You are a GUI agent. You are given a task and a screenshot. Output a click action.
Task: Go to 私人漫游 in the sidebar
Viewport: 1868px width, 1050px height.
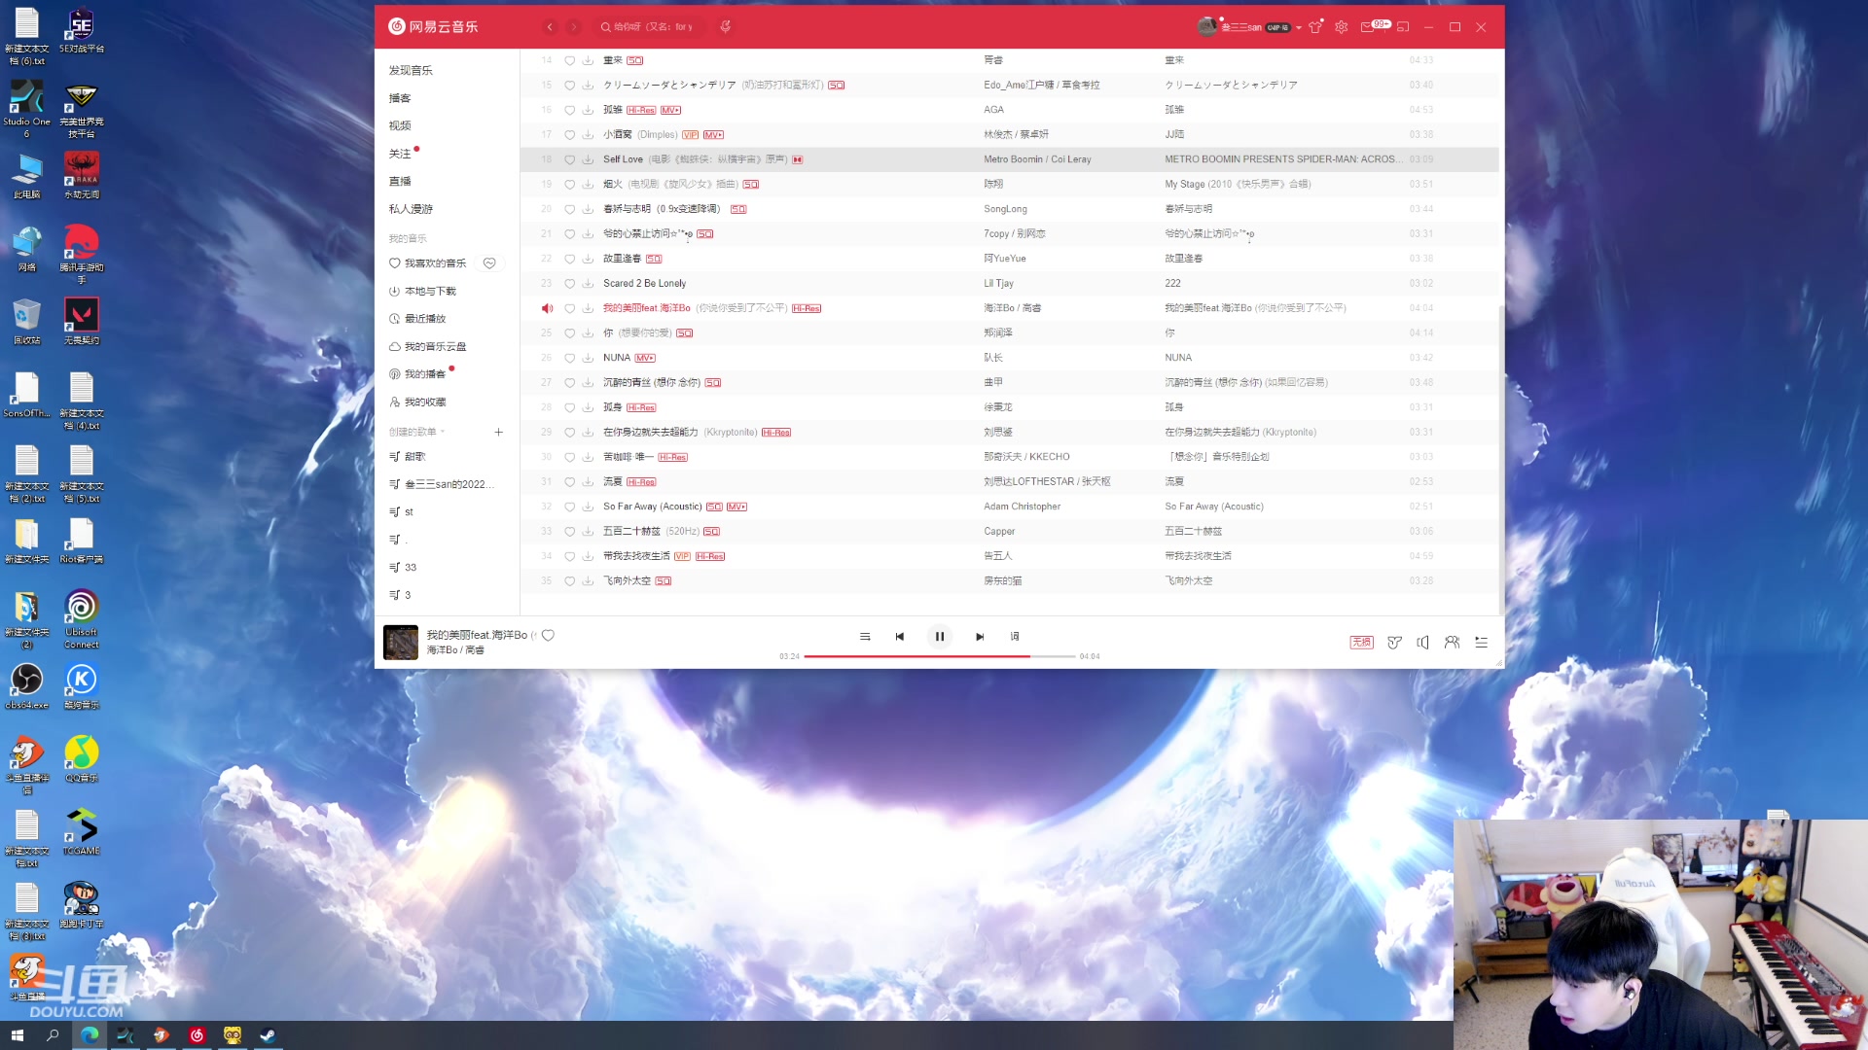[x=411, y=209]
